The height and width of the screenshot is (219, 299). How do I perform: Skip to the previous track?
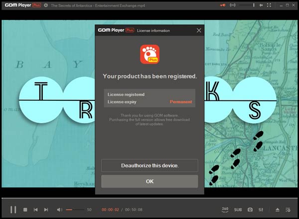36,210
